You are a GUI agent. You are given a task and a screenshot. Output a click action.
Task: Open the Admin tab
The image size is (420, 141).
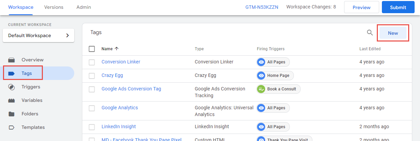[84, 7]
